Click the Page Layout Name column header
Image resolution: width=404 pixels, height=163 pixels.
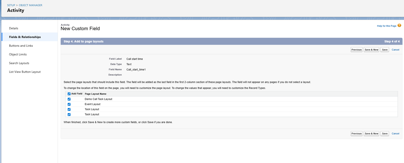(x=96, y=94)
